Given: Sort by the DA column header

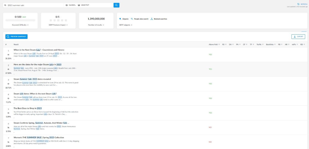Looking at the screenshot, I should point(231,44).
